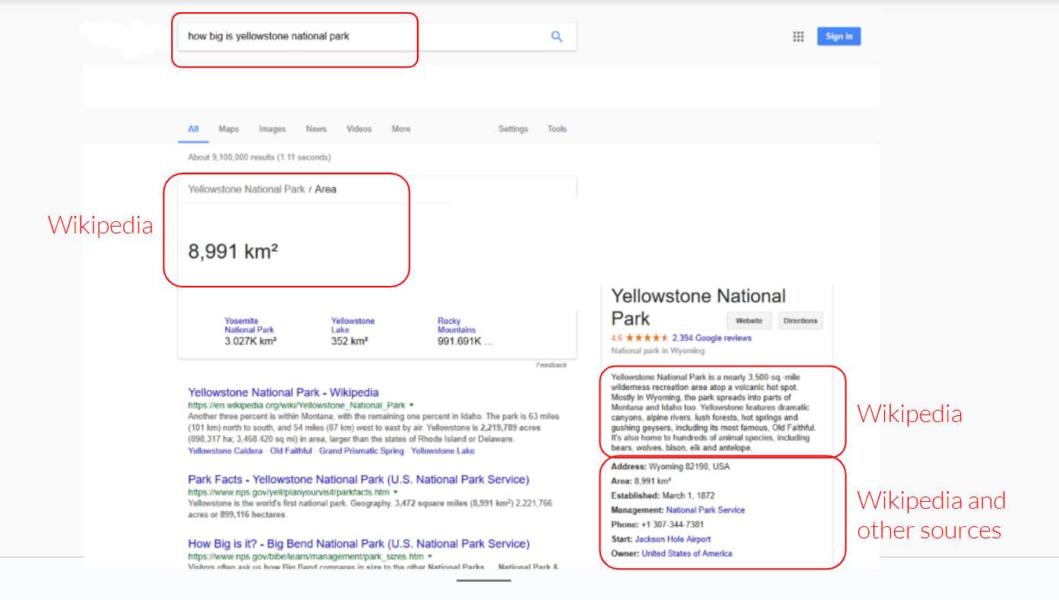Open the Videos tab
The height and width of the screenshot is (600, 1059).
point(359,129)
